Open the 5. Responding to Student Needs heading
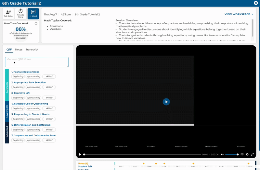 [30, 114]
